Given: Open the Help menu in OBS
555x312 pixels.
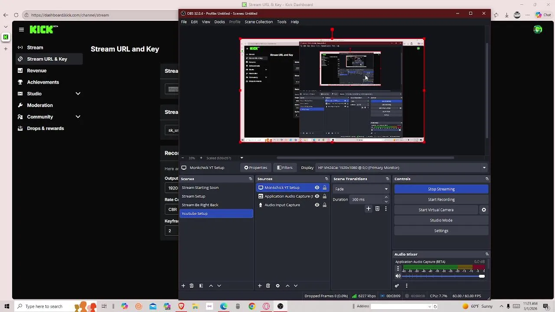Looking at the screenshot, I should point(295,22).
